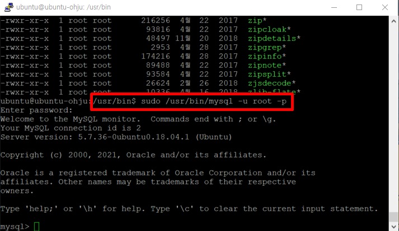Click the 'zipgrep*' filename
Screen dimensions: 399x231
tap(267, 48)
